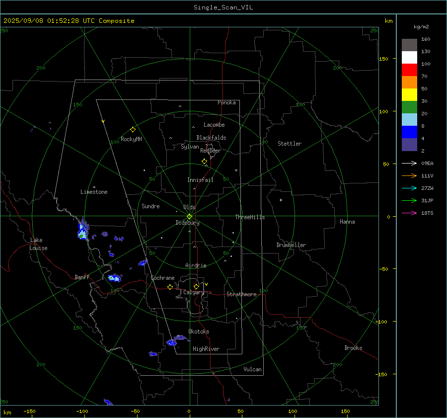
Task: Pick the light-blue 8–20 legend colour
Action: coord(409,120)
